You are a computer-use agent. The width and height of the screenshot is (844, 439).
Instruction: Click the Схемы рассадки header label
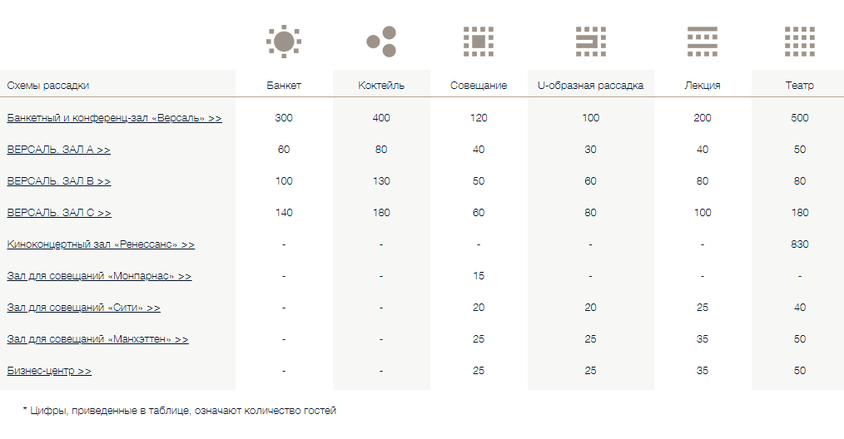(x=48, y=85)
